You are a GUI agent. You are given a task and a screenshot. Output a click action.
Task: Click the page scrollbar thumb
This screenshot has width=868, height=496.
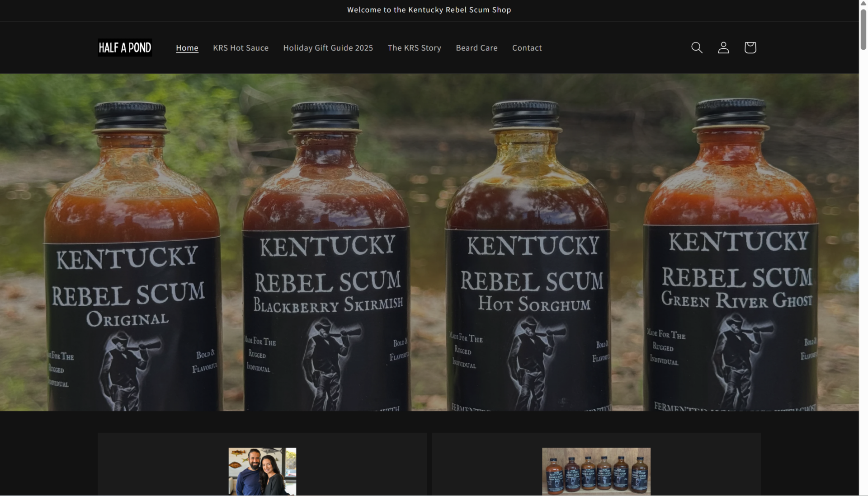(x=863, y=29)
